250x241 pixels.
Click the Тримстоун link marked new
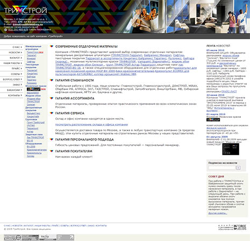tap(32, 52)
